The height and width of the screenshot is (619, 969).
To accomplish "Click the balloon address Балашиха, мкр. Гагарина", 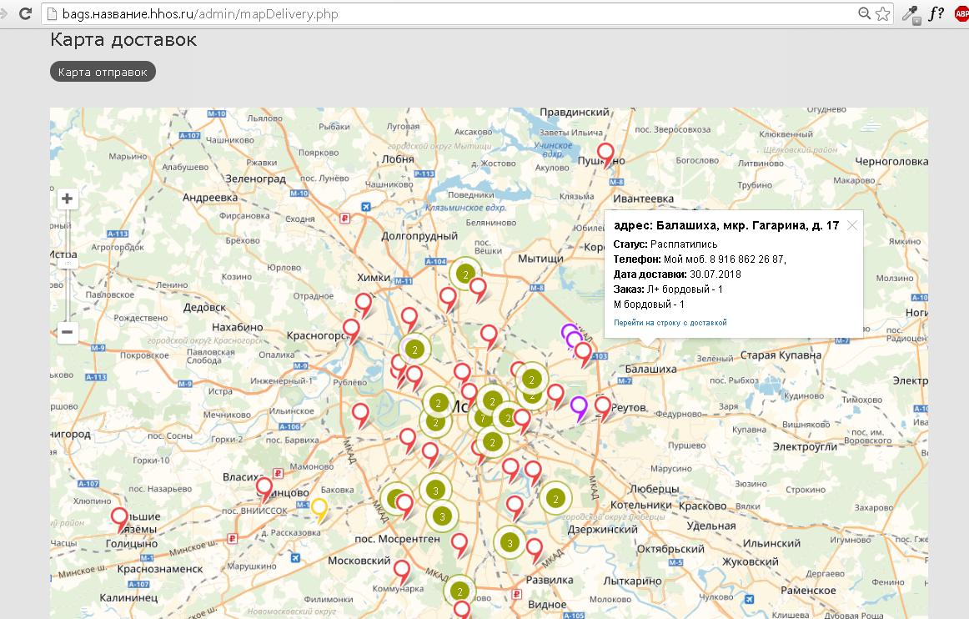I will pos(726,226).
